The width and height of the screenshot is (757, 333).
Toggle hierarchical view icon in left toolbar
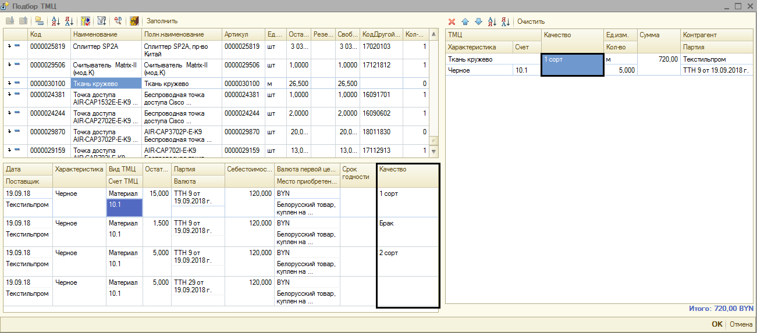click(x=39, y=21)
